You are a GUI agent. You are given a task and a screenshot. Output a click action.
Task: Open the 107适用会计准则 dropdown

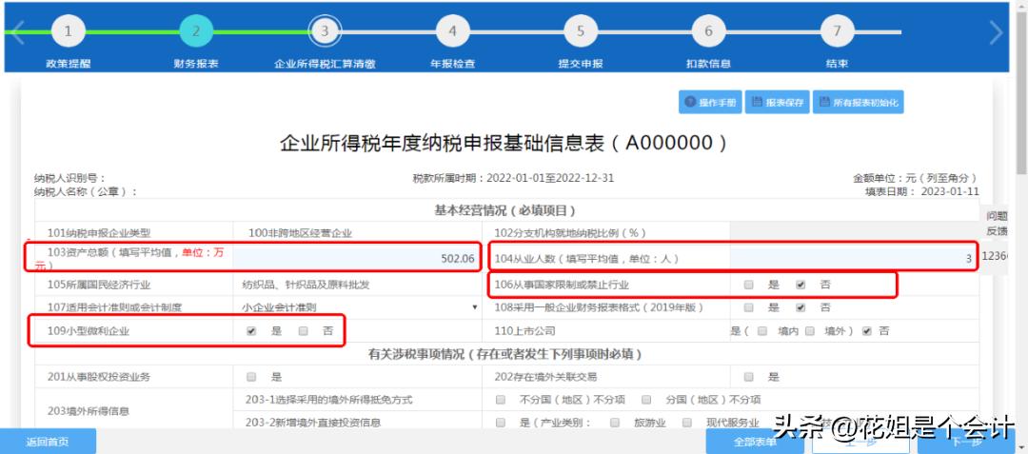coord(357,307)
